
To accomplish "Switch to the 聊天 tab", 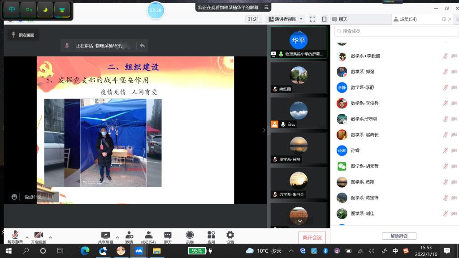I will tap(343, 19).
